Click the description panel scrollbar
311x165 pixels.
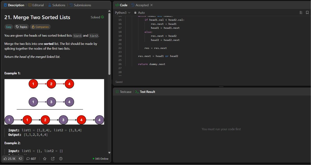pyautogui.click(x=109, y=44)
